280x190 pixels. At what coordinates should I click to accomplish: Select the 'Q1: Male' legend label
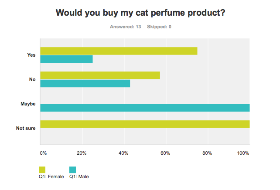pyautogui.click(x=79, y=176)
